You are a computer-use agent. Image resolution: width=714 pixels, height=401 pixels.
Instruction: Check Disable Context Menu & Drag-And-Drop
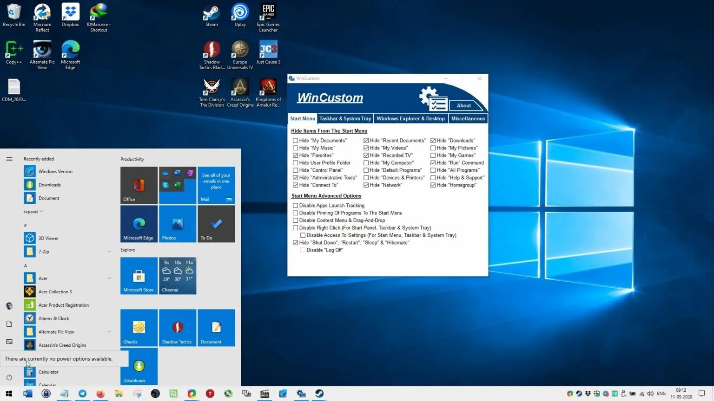point(295,220)
